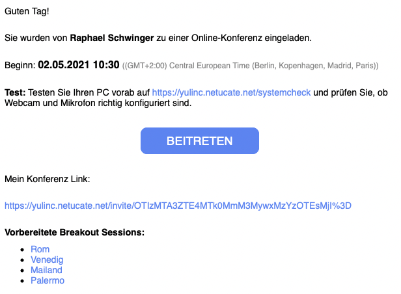Click the start date 02.05.2021 10:30
Image resolution: width=401 pixels, height=294 pixels.
(79, 65)
